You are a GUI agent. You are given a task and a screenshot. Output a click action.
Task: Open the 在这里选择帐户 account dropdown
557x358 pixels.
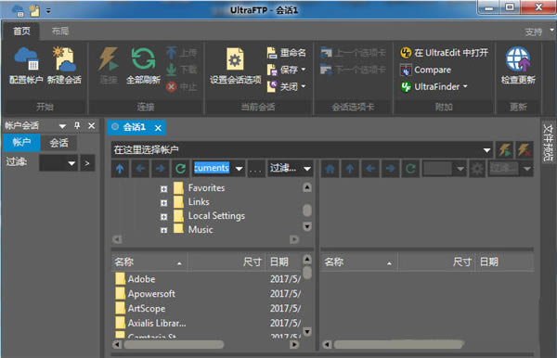pyautogui.click(x=486, y=150)
